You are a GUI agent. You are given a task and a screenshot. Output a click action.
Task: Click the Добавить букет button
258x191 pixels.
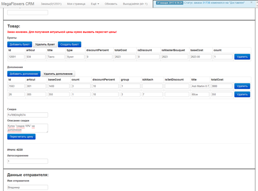[19, 44]
